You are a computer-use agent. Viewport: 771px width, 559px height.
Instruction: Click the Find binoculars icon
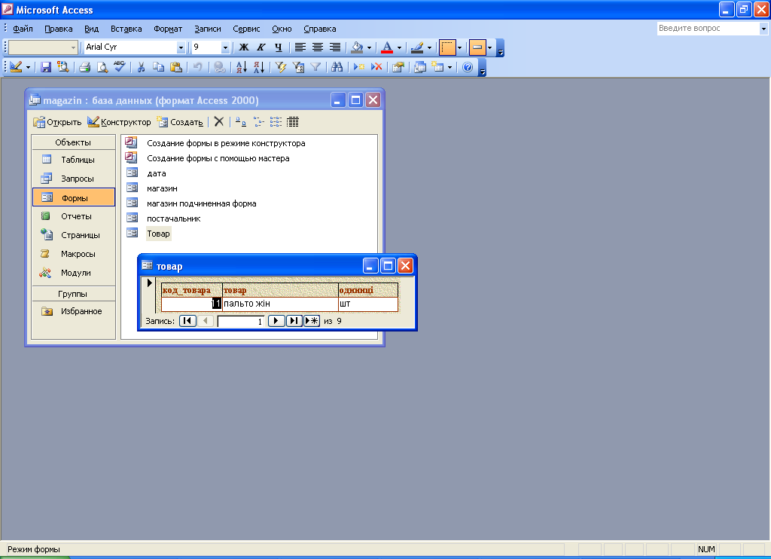337,67
